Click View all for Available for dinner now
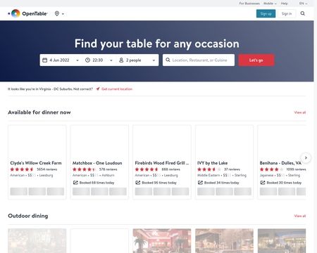317x253 pixels. click(x=300, y=112)
